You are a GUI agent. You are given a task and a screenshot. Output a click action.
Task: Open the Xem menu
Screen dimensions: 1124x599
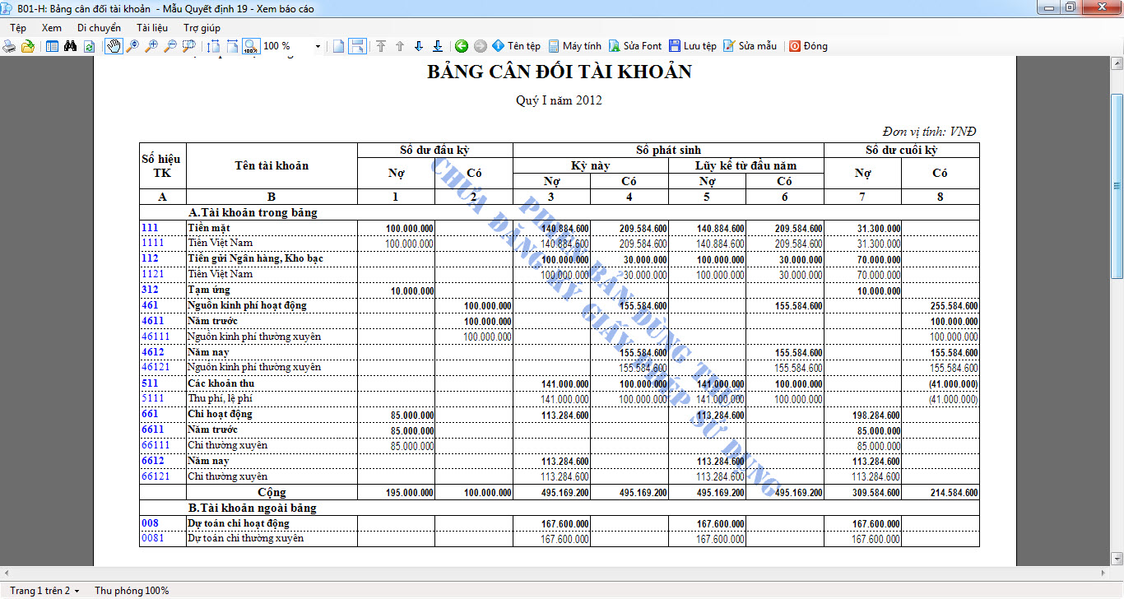(x=52, y=28)
